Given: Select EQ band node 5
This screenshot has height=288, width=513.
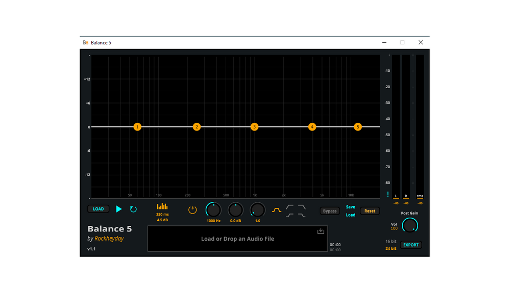Looking at the screenshot, I should [x=358, y=127].
